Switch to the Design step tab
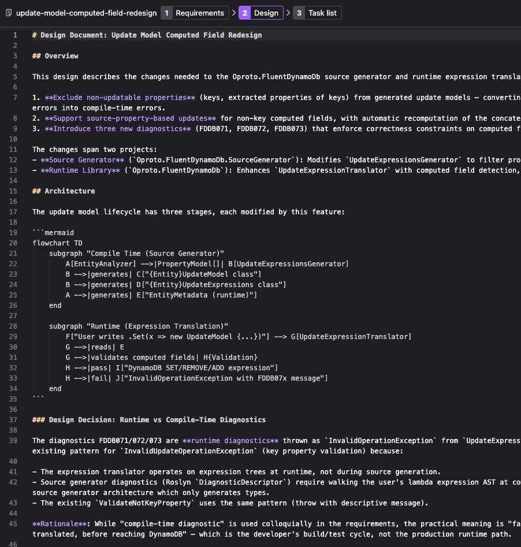Screen dimensions: 521x547 [260, 13]
